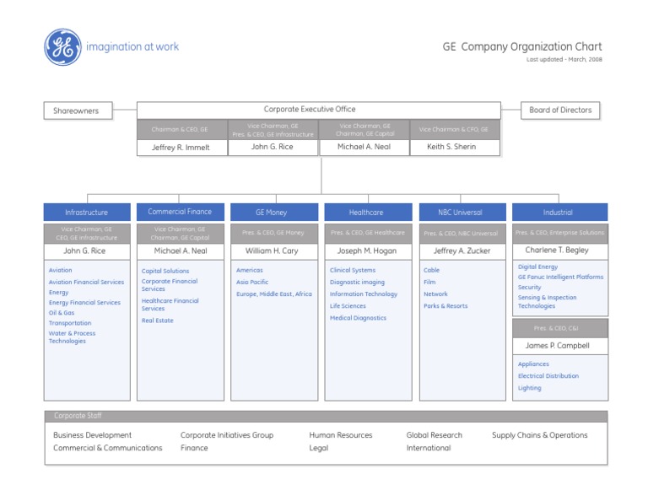Click the Asia Pacific link

(252, 282)
